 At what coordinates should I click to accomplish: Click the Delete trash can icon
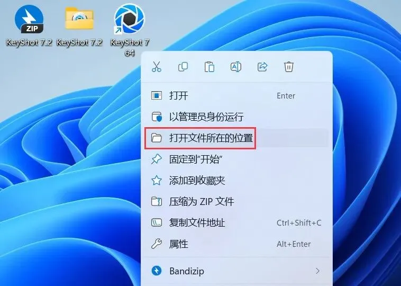pyautogui.click(x=288, y=67)
